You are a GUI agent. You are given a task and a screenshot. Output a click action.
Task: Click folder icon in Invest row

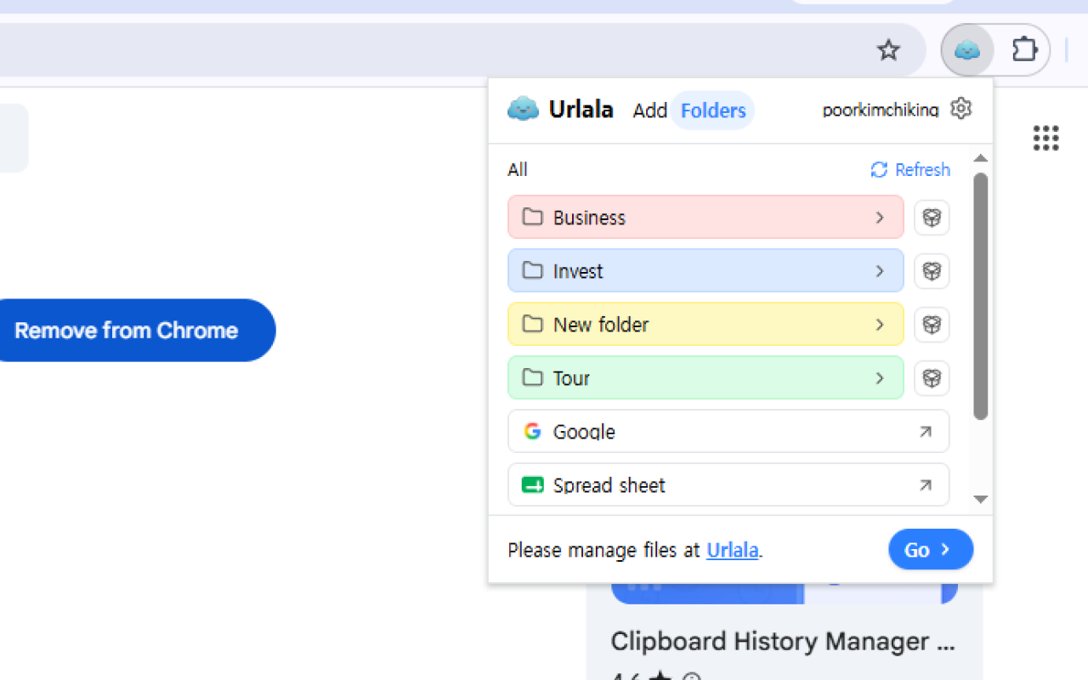click(532, 270)
